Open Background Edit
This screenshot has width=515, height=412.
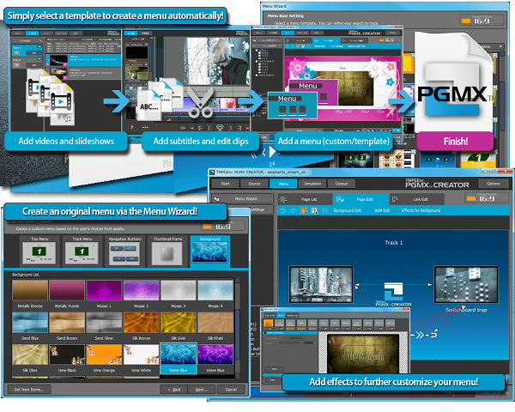(347, 210)
